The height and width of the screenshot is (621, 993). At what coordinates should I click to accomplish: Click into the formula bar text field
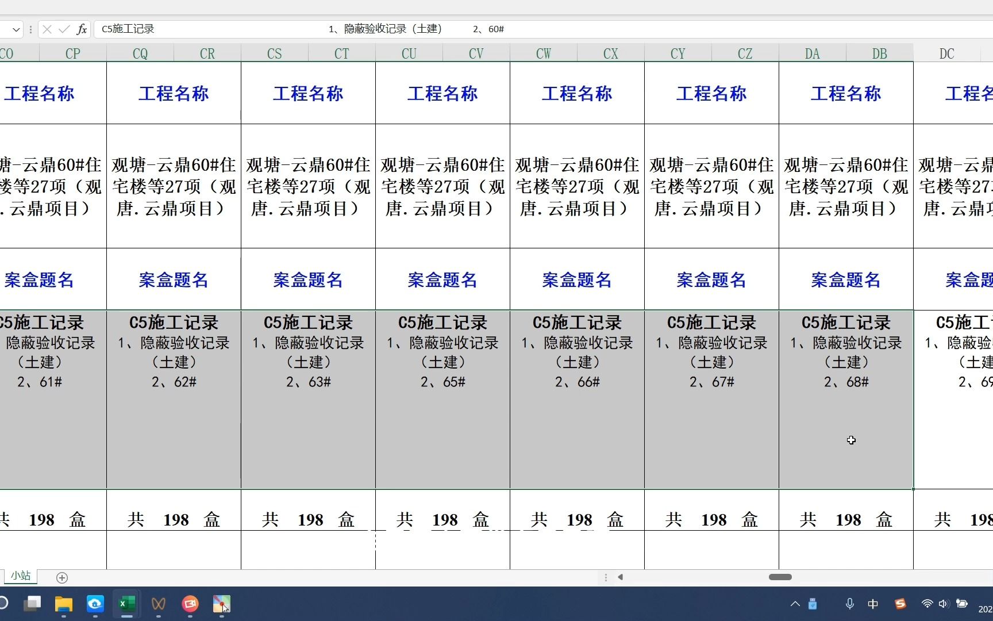tap(543, 29)
